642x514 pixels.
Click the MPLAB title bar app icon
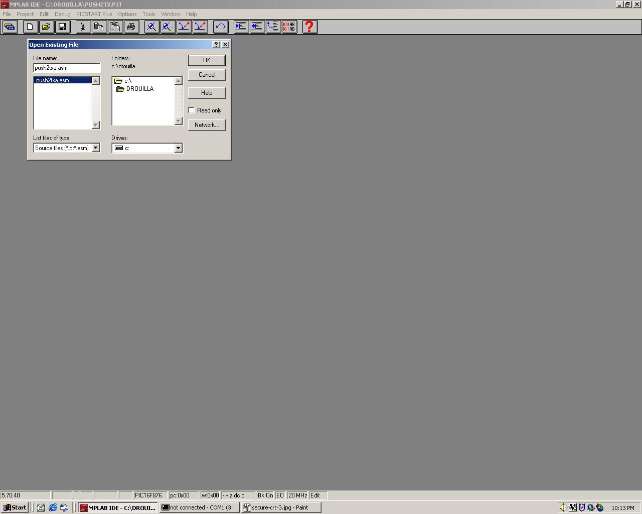coord(5,4)
